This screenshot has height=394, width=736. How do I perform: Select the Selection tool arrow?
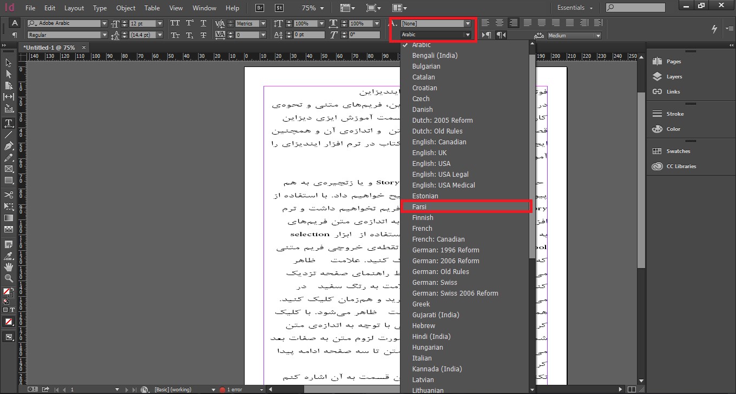click(9, 63)
